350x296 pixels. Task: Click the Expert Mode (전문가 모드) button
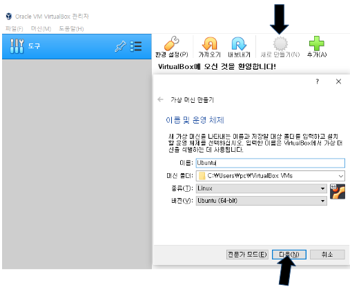pos(247,255)
